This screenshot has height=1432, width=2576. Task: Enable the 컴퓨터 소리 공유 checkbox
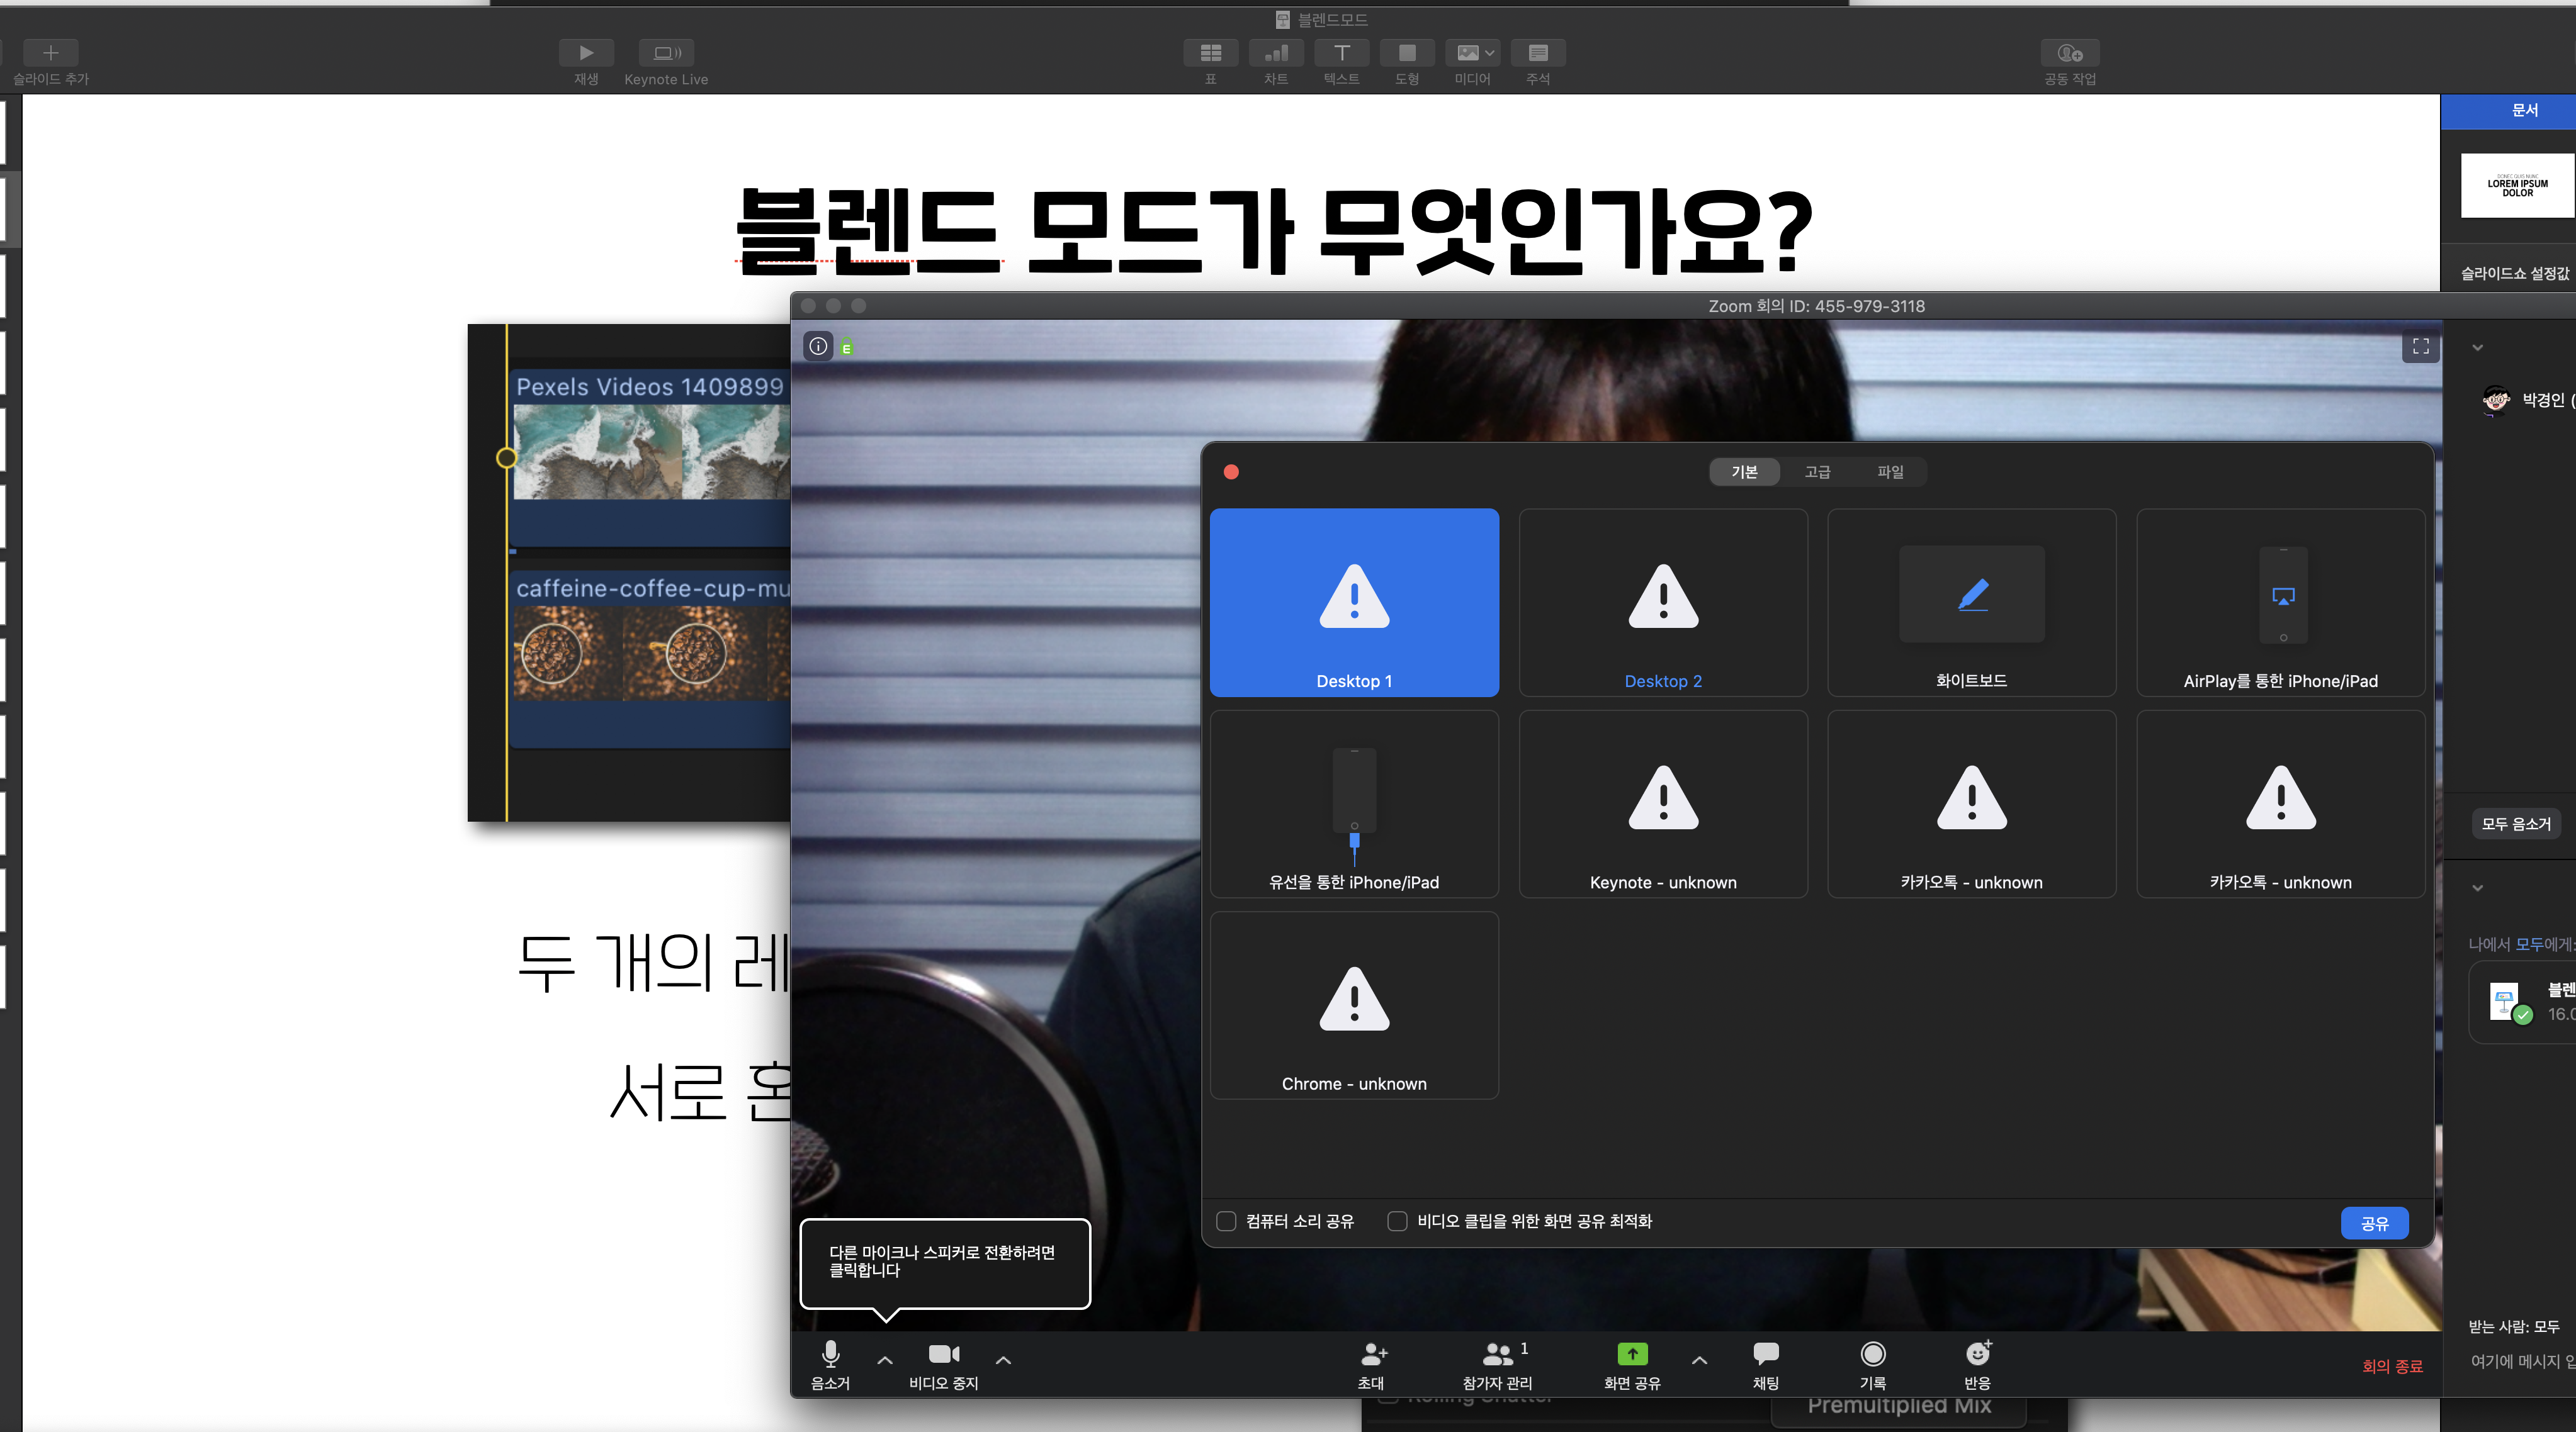point(1226,1221)
